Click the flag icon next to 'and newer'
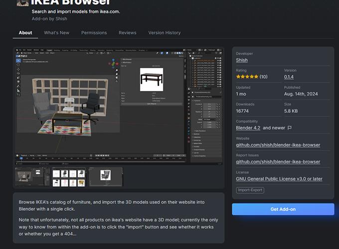This screenshot has width=339, height=249. point(290,128)
